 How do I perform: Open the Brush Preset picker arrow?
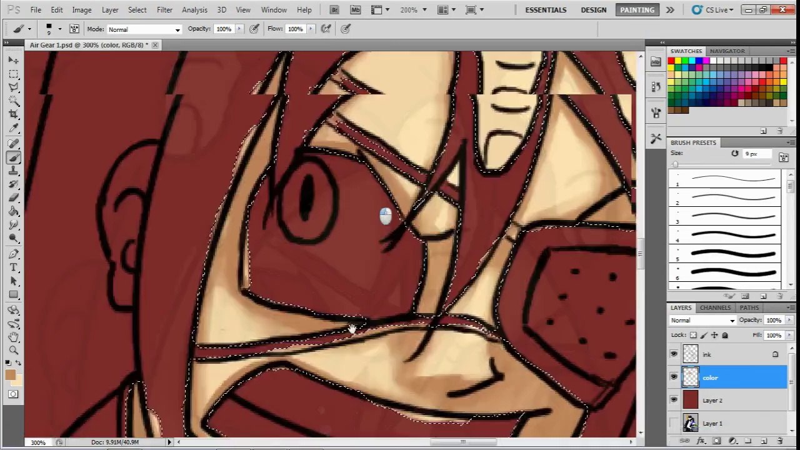tap(60, 29)
